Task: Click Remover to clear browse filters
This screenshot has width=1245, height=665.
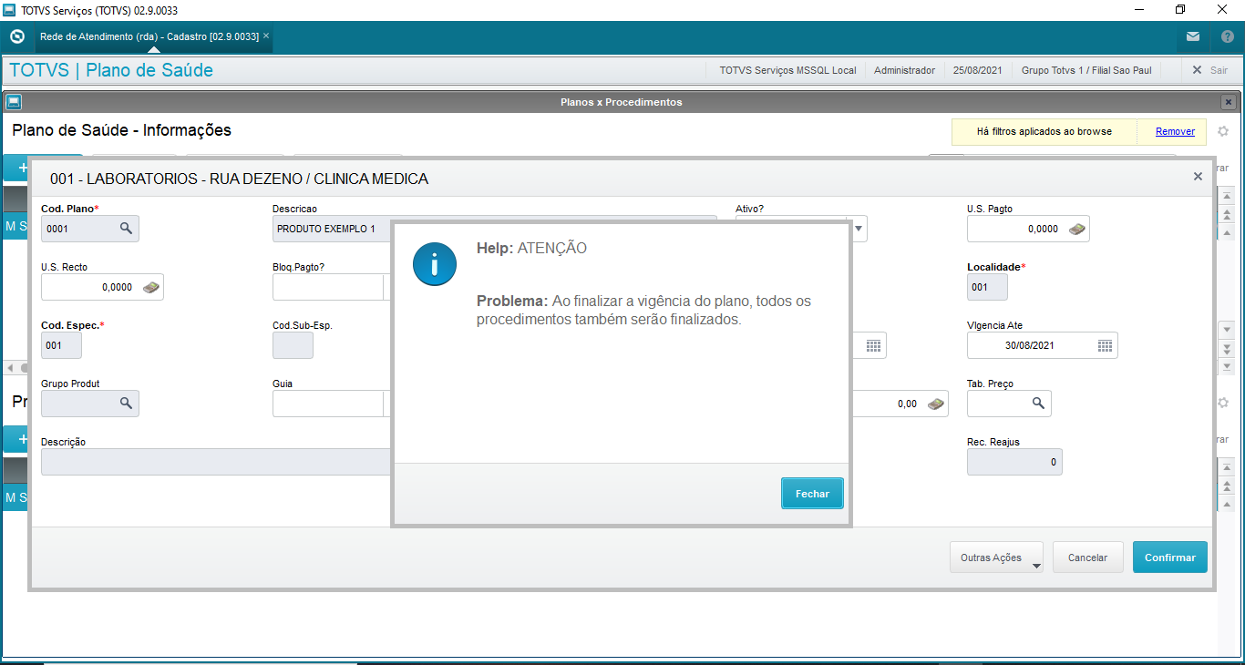Action: tap(1175, 131)
